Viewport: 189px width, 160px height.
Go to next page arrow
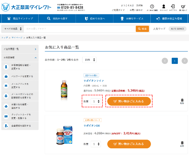point(184,61)
